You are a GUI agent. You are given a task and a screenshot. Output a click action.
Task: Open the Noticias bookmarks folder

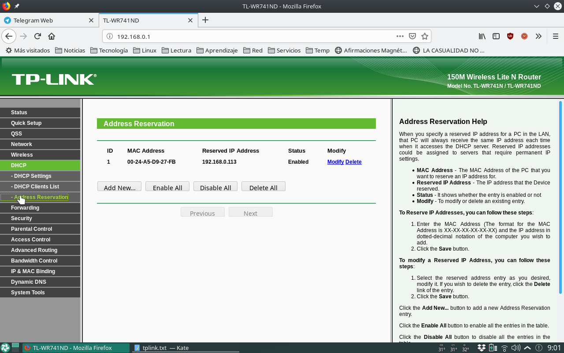70,50
